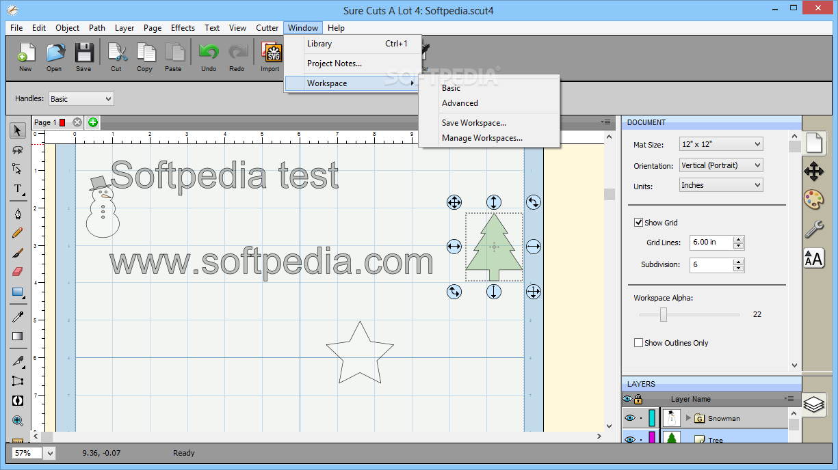The image size is (838, 470).
Task: Open the File menu
Action: (x=16, y=28)
